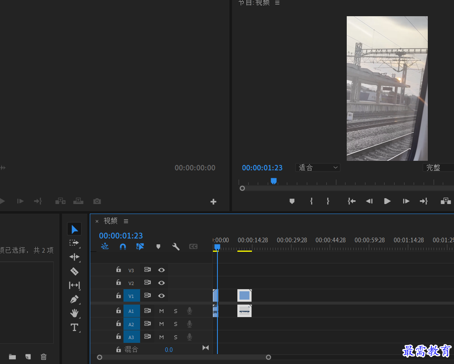Viewport: 454px width, 364px height.
Task: Select the Track Select Forward tool
Action: 74,243
